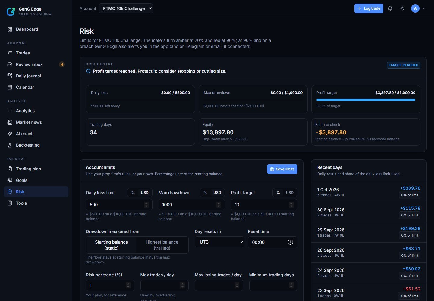This screenshot has height=301, width=434.
Task: Switch Daily loss limit to percent
Action: (133, 193)
